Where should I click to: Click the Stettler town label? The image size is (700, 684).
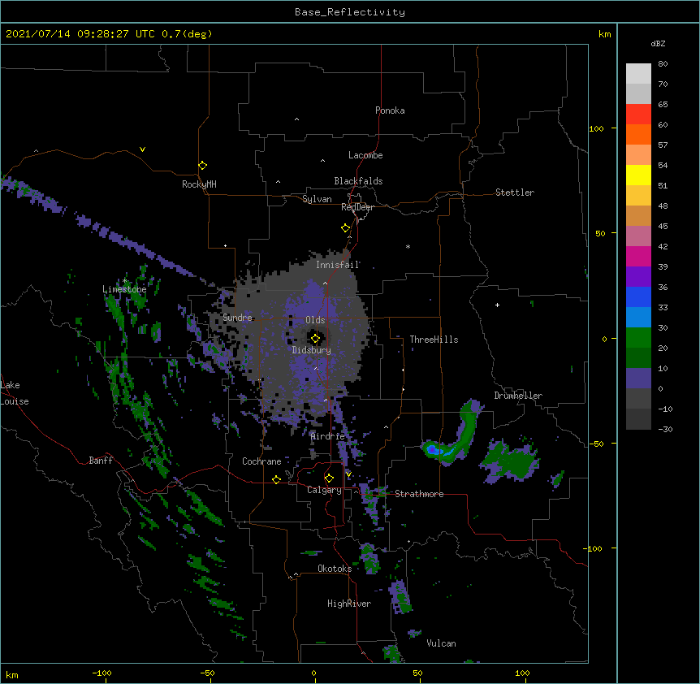[515, 193]
